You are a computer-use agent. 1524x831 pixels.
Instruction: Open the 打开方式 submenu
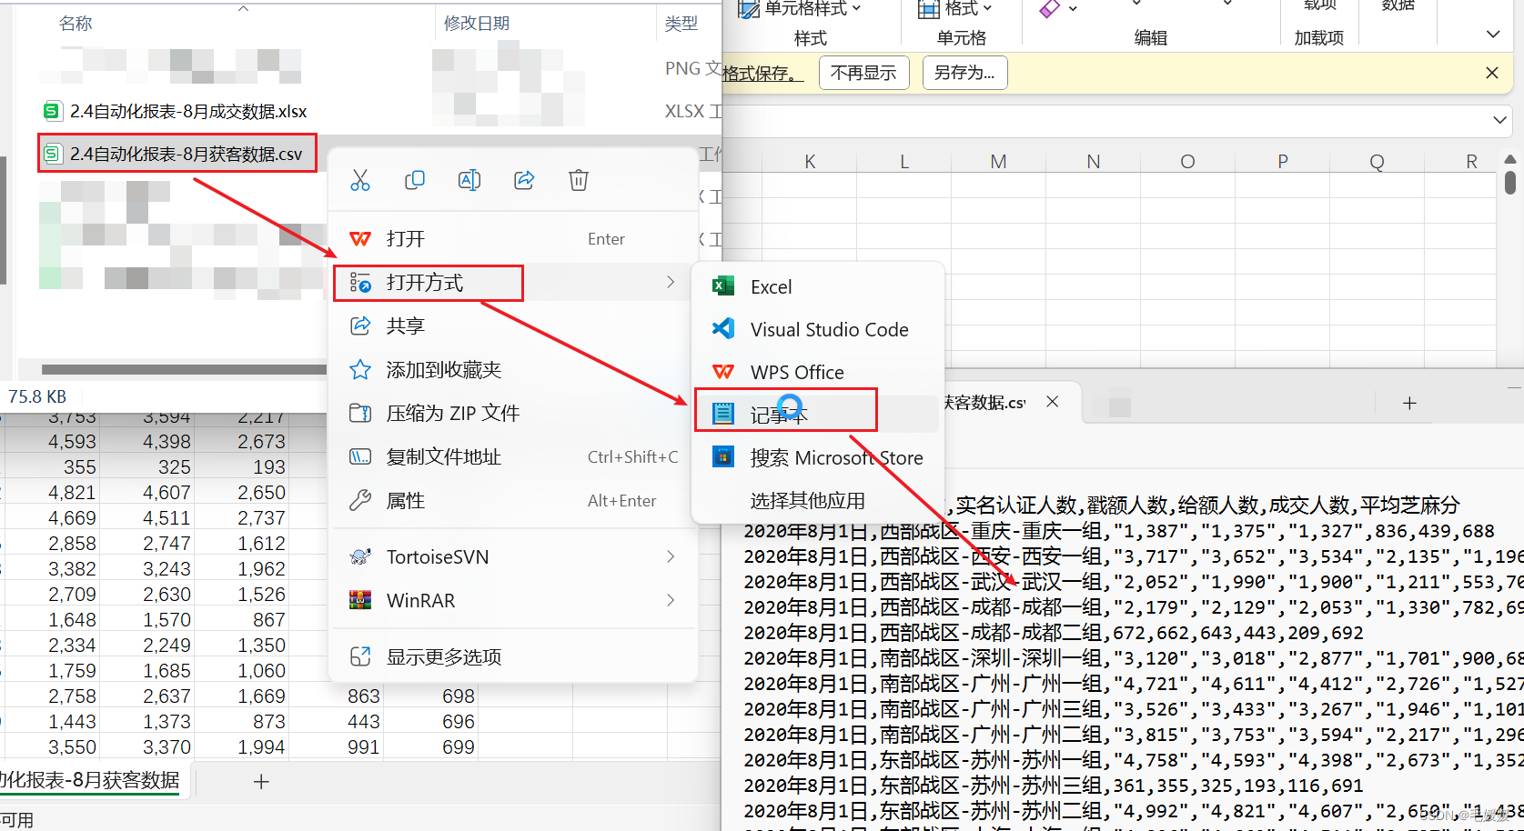[514, 283]
